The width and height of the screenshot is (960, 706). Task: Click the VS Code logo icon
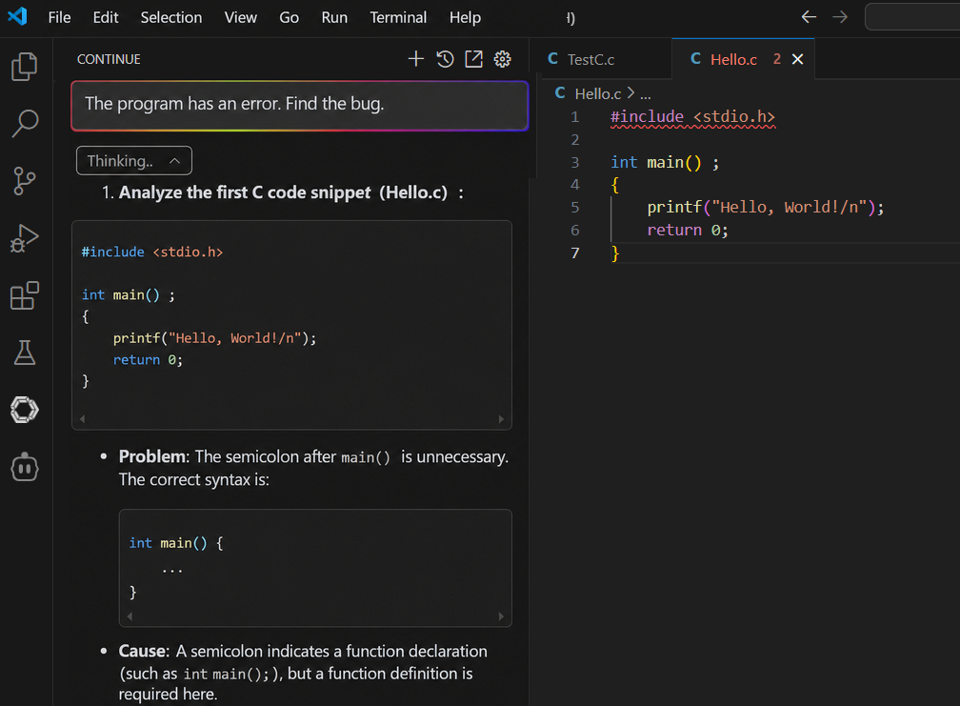coord(17,16)
